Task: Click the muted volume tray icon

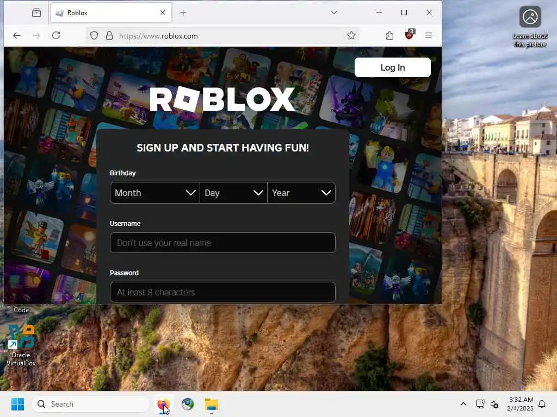Action: (494, 404)
